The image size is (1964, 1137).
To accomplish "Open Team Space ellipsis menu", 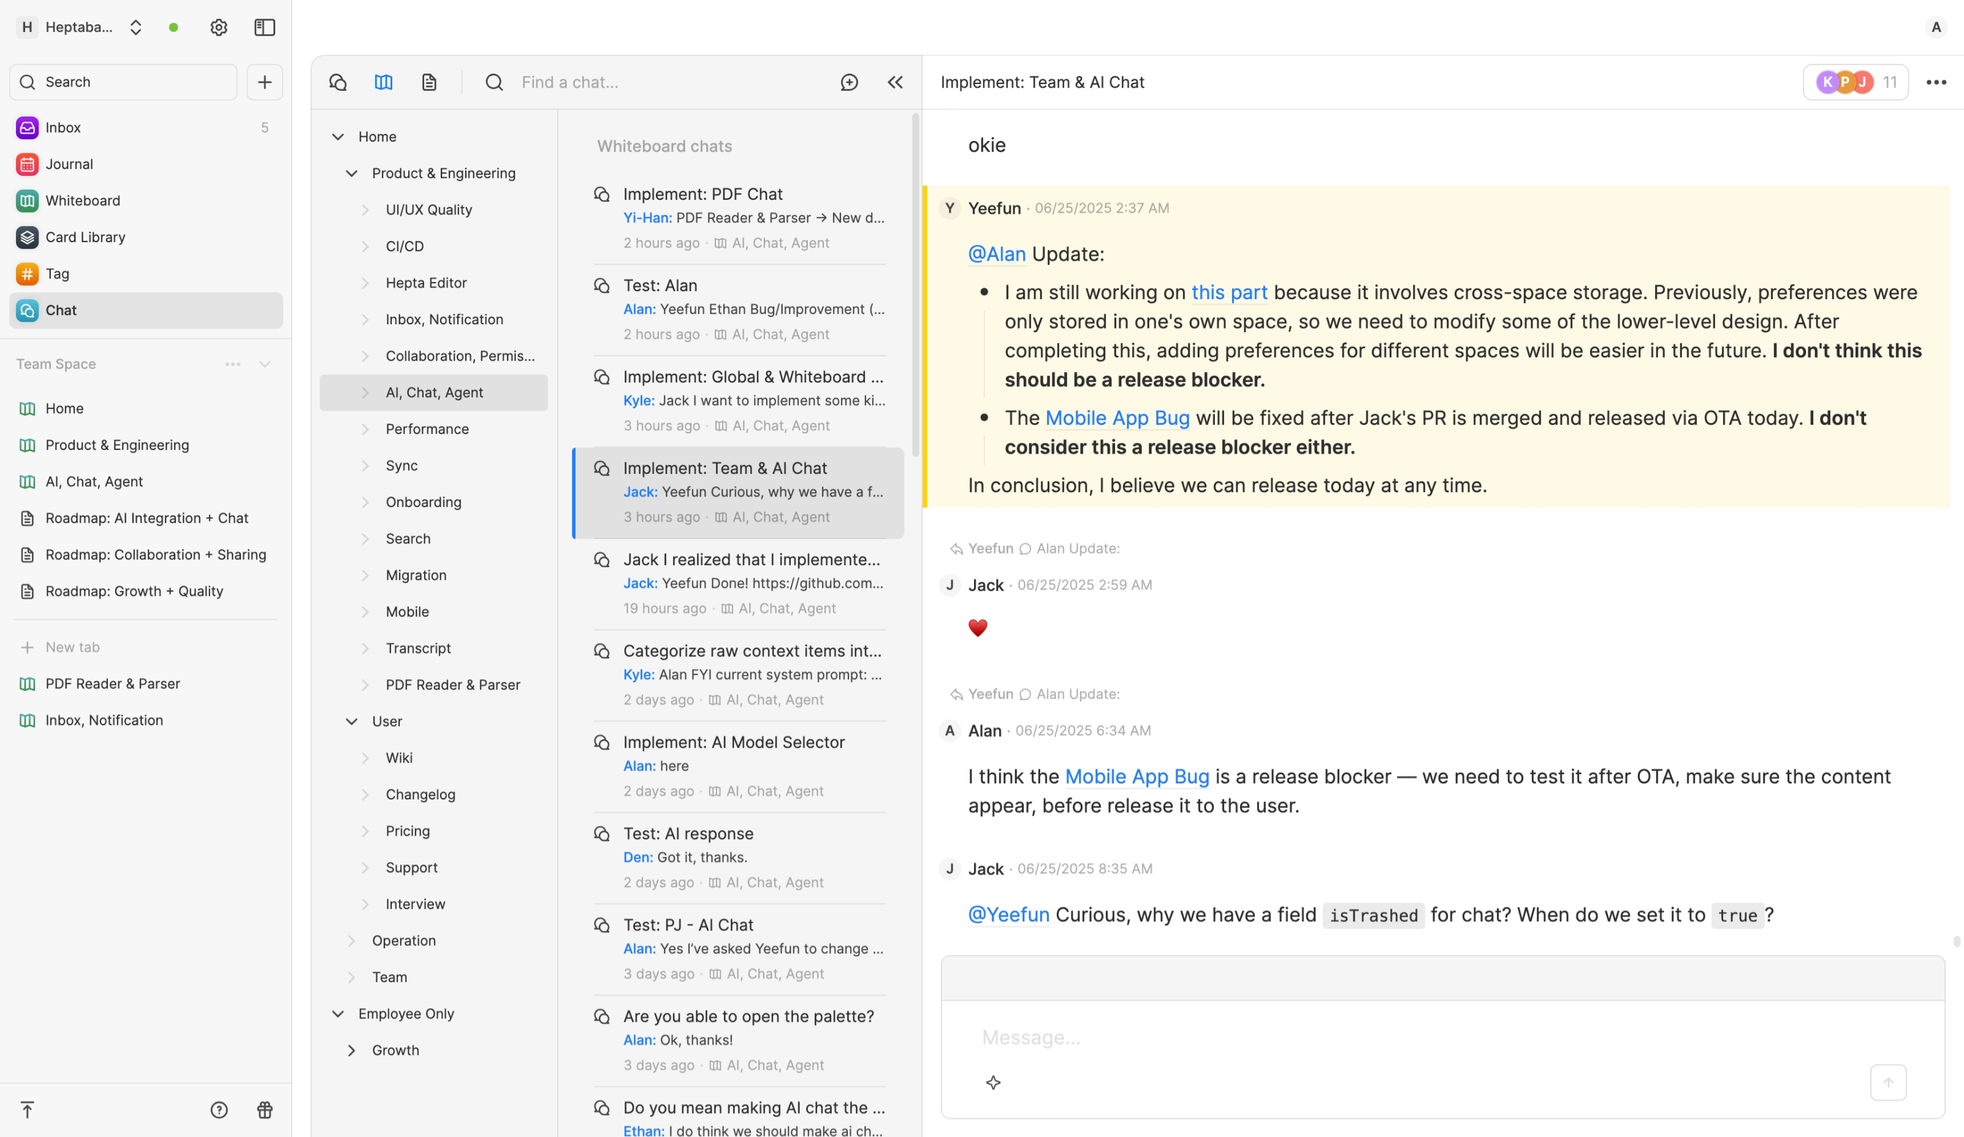I will pos(232,364).
